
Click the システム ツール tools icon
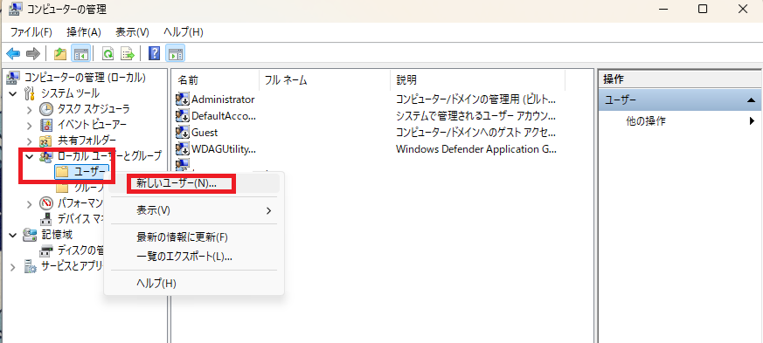click(x=31, y=93)
